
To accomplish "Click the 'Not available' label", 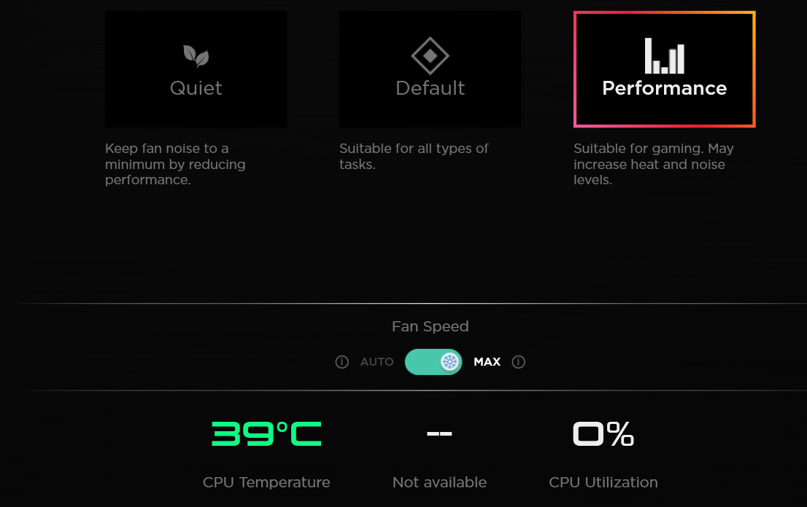I will click(439, 482).
